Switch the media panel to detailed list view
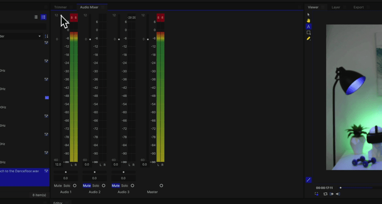Viewport: 382px width, 204px height. (x=44, y=17)
